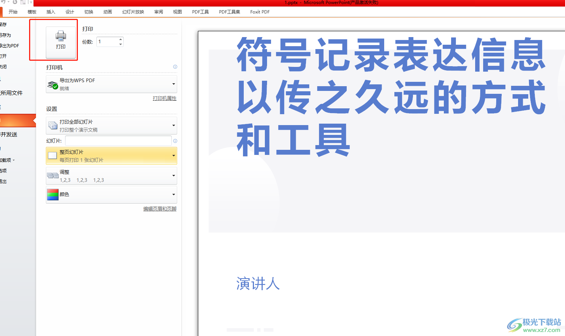Open the 开始 ribbon tab
Viewport: 565px width, 336px height.
(x=13, y=12)
